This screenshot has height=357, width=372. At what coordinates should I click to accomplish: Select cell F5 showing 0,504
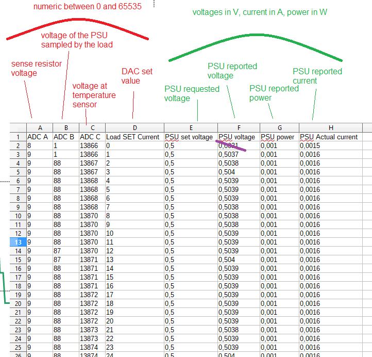click(x=239, y=172)
